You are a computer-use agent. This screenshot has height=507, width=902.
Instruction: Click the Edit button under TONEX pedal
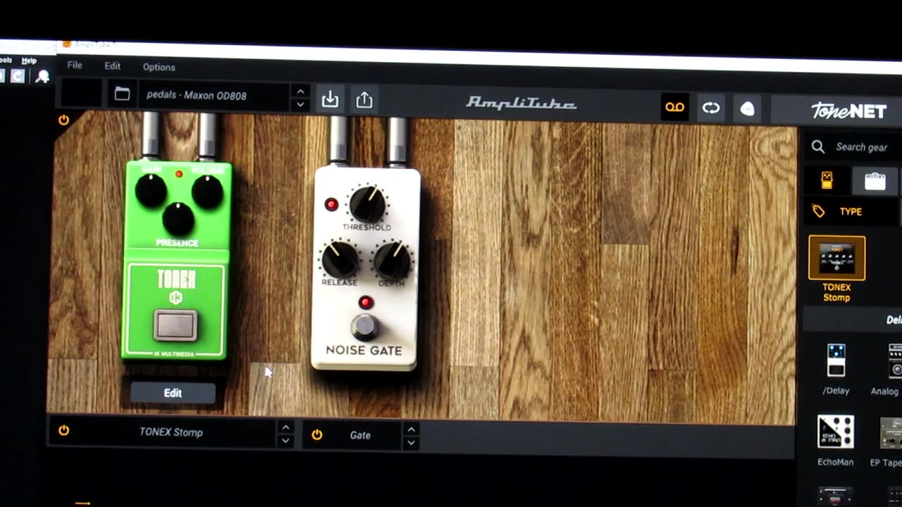click(173, 393)
